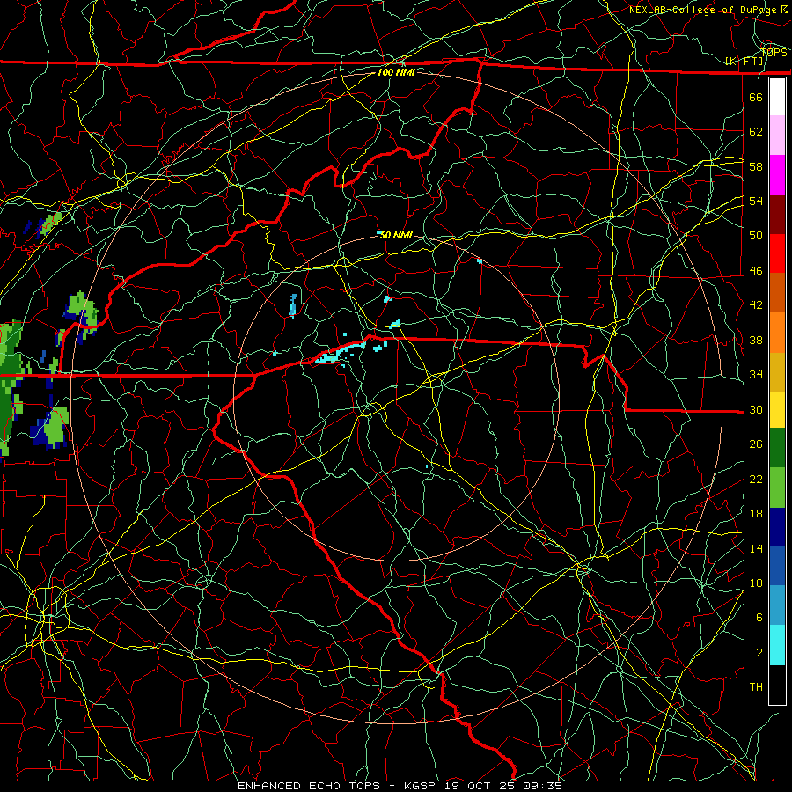Click the light pink swatch in the color scale
Viewport: 792px width, 792px height.
777,136
